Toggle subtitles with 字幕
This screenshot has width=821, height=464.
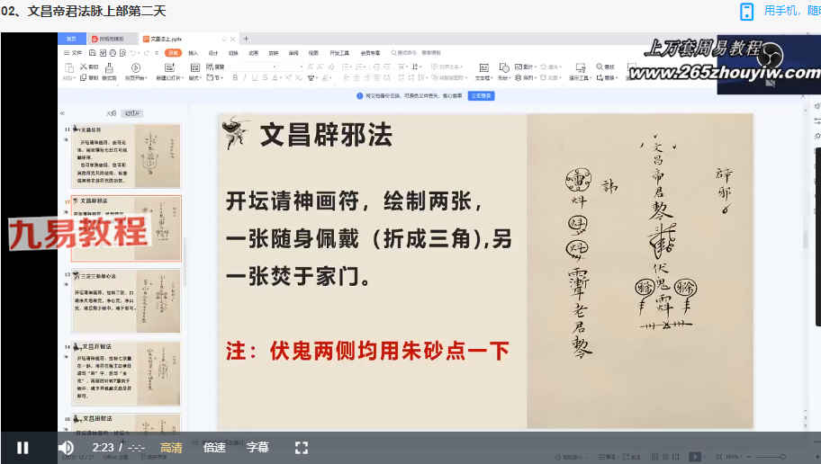pyautogui.click(x=257, y=447)
